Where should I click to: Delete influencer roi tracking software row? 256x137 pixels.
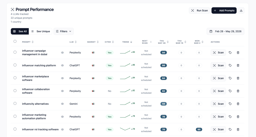(x=238, y=130)
